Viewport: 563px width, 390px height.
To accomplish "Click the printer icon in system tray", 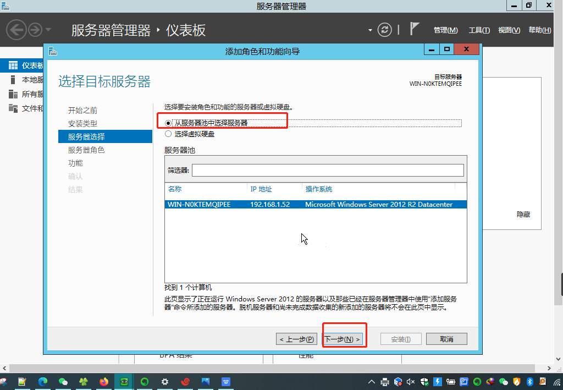I will tap(384, 382).
